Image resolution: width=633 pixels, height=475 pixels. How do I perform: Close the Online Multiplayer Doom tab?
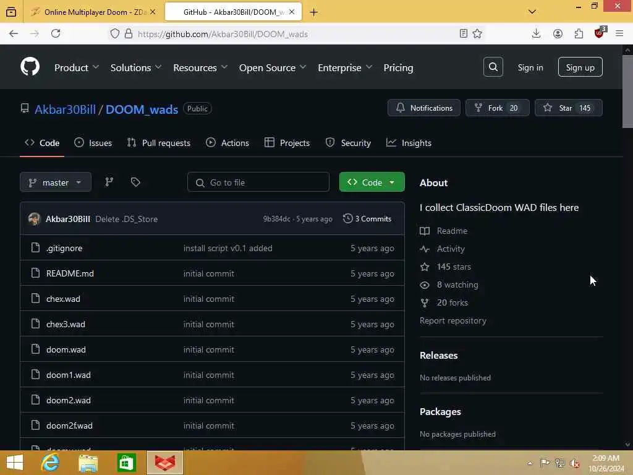tap(153, 12)
